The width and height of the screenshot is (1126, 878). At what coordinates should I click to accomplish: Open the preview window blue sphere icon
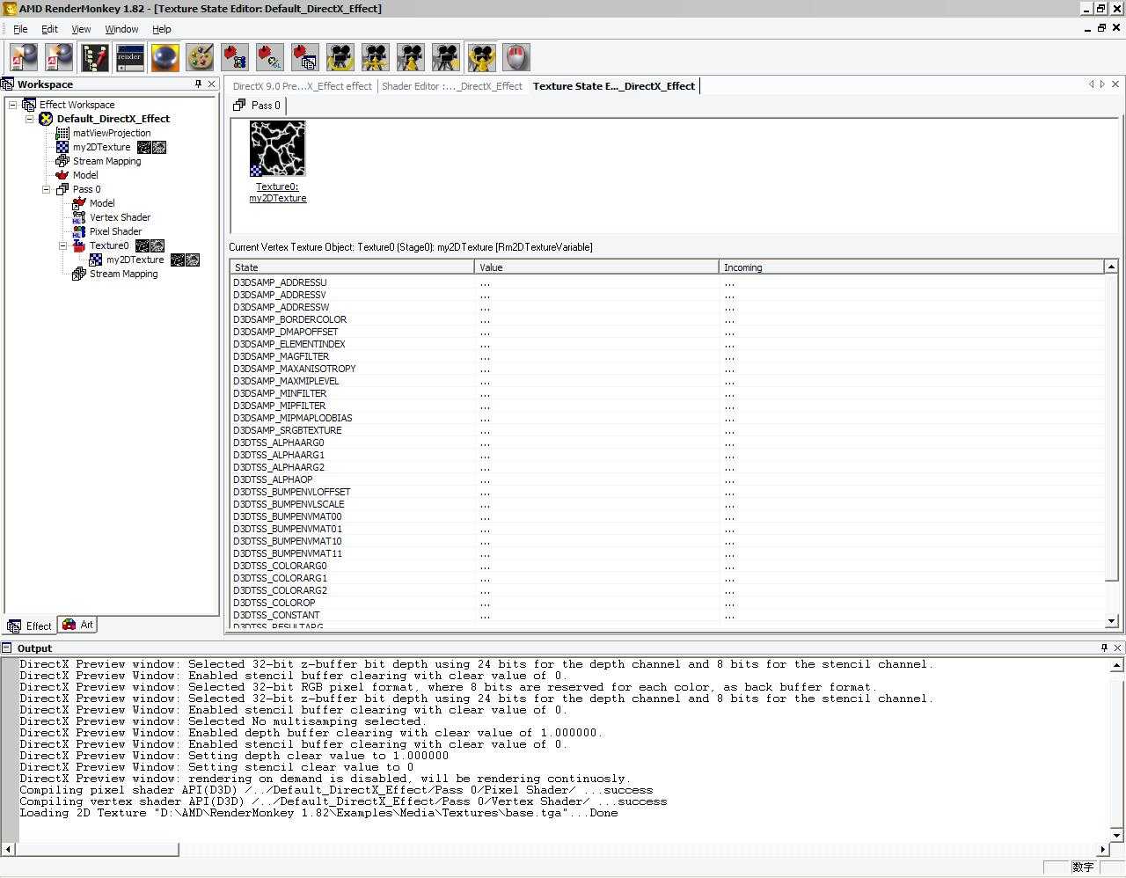[165, 57]
